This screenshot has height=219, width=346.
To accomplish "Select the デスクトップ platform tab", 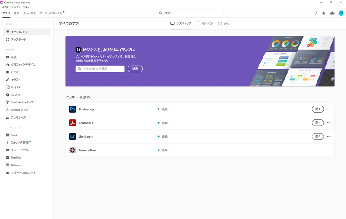I will pos(181,23).
